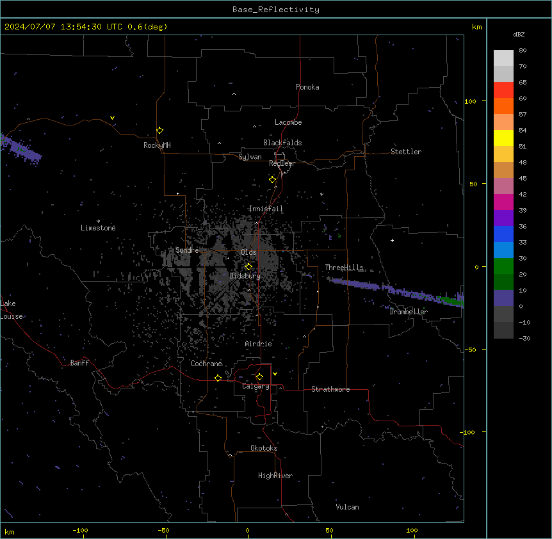Select the yellow diamond marker south of RedDeer
Image resolution: width=552 pixels, height=539 pixels.
[273, 180]
